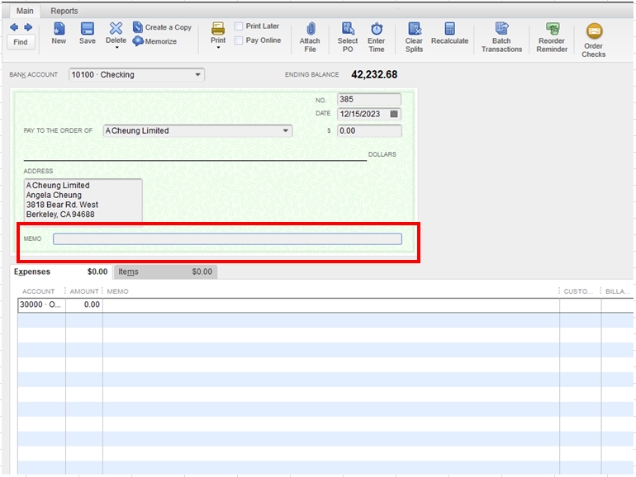
Task: Click the Billa... column header
Action: tap(617, 291)
